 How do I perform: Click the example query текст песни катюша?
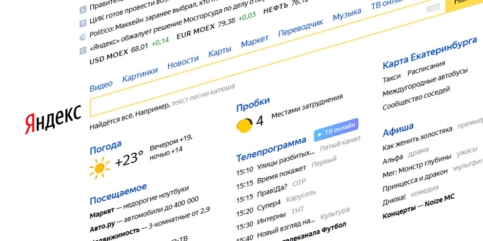coord(203,94)
